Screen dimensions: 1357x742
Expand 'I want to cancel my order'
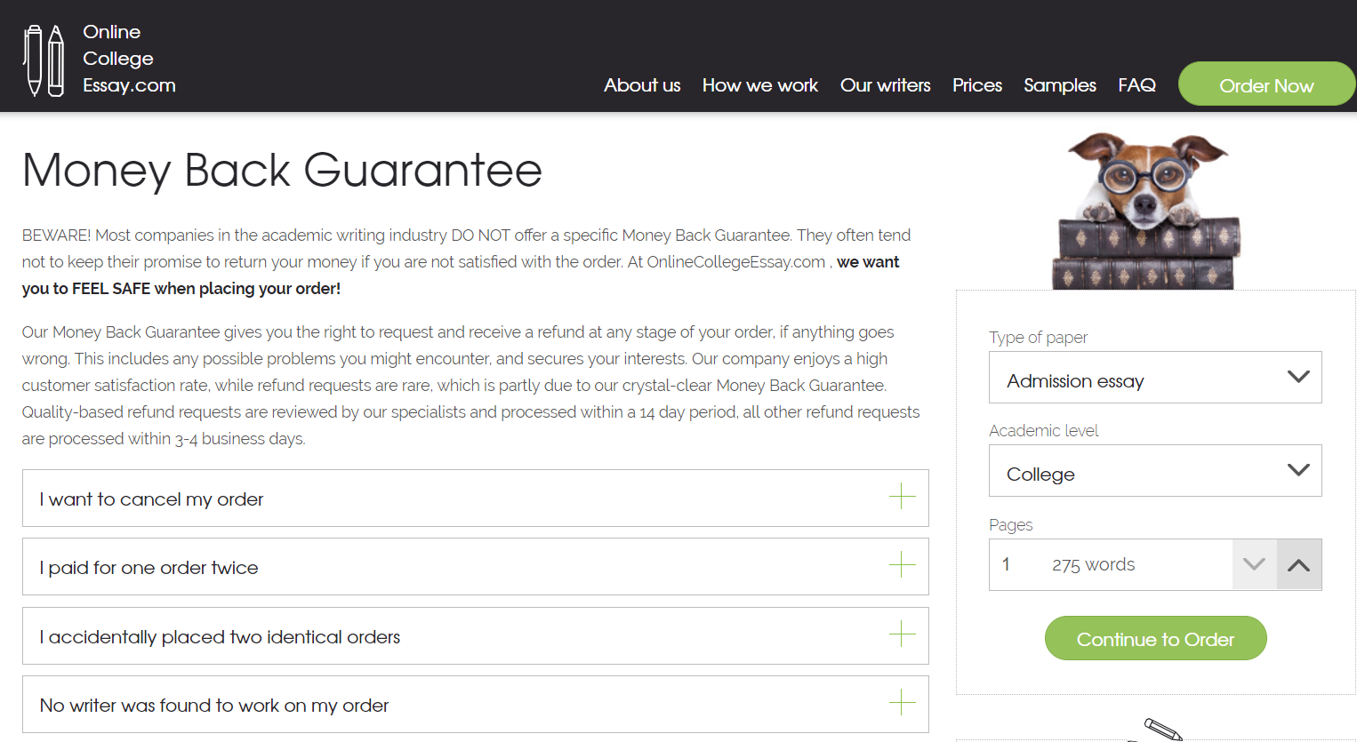point(476,499)
